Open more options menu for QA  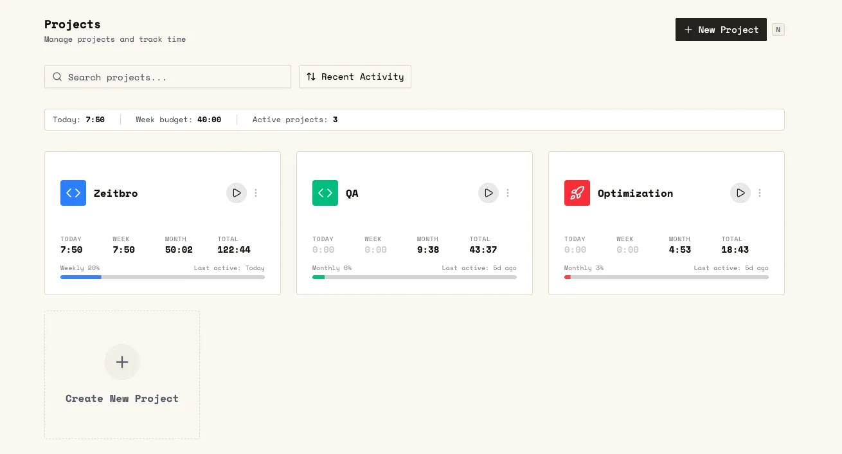click(x=508, y=193)
